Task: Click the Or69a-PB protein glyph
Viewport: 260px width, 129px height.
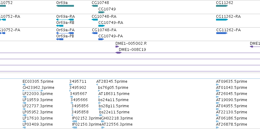Action: pyautogui.click(x=60, y=39)
